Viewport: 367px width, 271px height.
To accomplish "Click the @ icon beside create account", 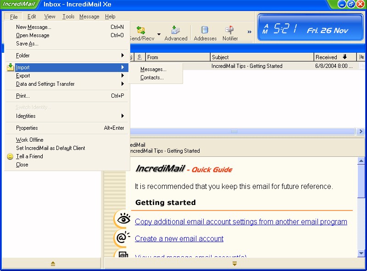I will pos(122,238).
